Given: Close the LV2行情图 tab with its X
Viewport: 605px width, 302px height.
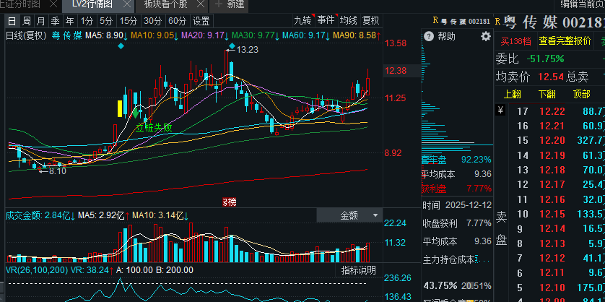Looking at the screenshot, I should (126, 4).
